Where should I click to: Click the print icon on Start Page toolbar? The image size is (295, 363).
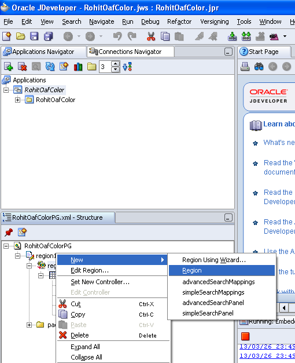[x=245, y=67]
